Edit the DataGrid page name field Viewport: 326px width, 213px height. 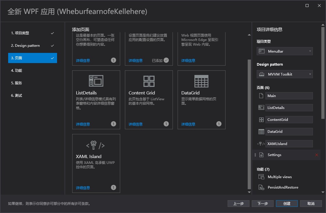coord(289,132)
